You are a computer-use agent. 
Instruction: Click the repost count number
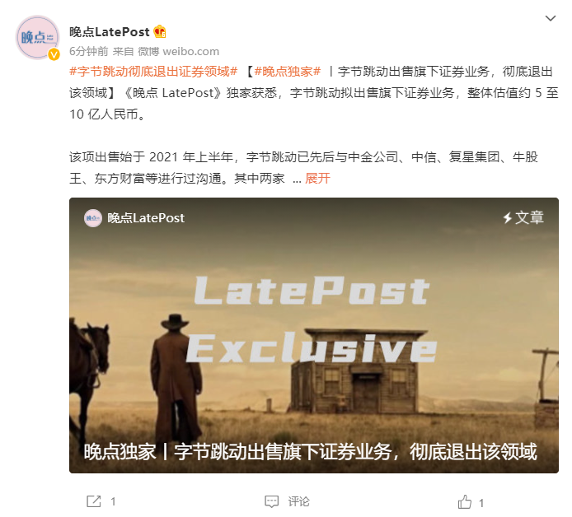coord(113,501)
